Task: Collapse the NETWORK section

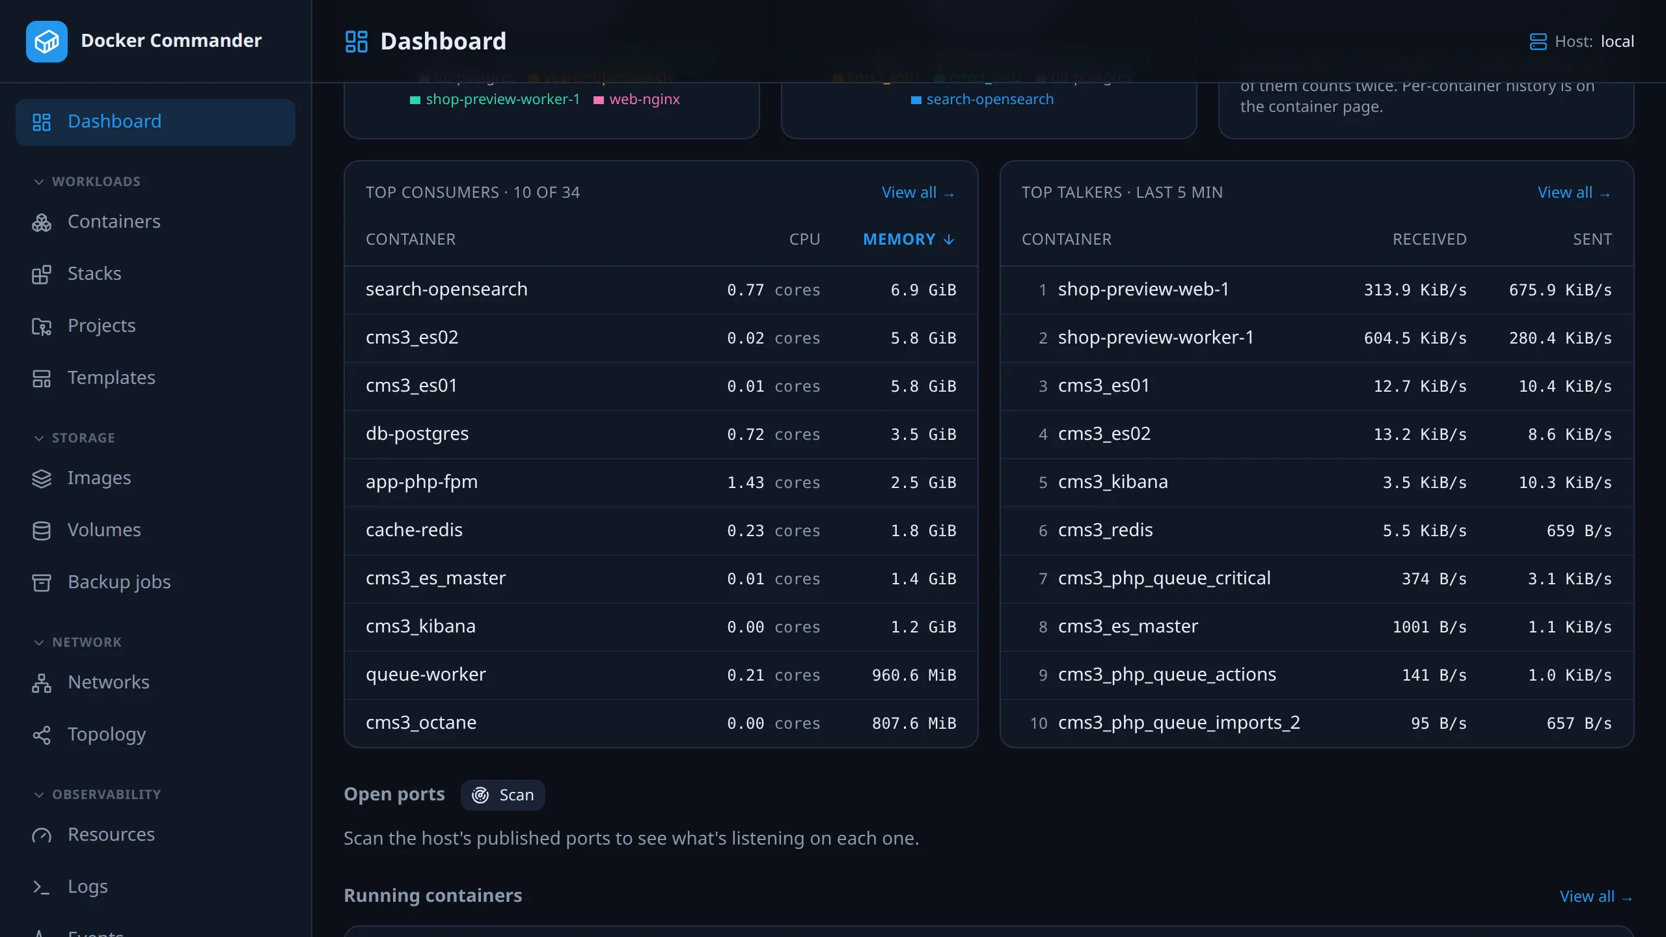Action: 77,642
